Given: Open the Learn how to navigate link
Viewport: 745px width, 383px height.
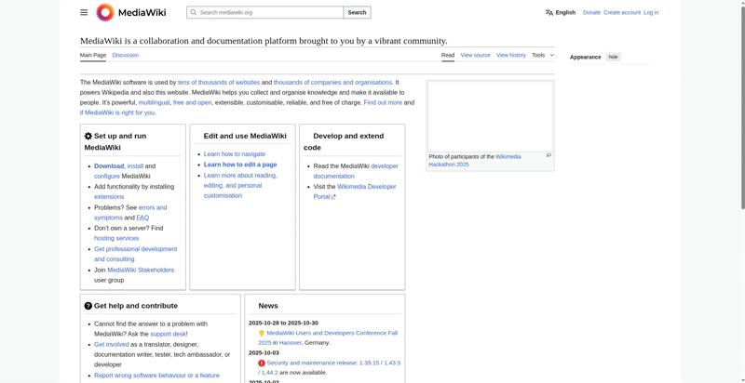Looking at the screenshot, I should coord(234,154).
